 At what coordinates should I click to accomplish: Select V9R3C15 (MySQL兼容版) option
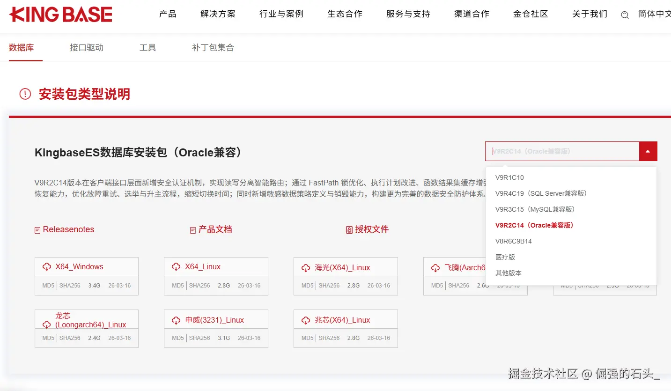[571, 209]
